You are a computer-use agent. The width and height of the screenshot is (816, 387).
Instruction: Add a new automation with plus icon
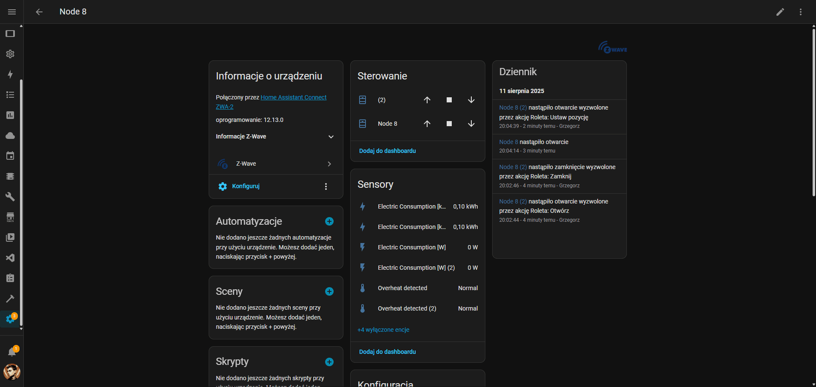[329, 221]
